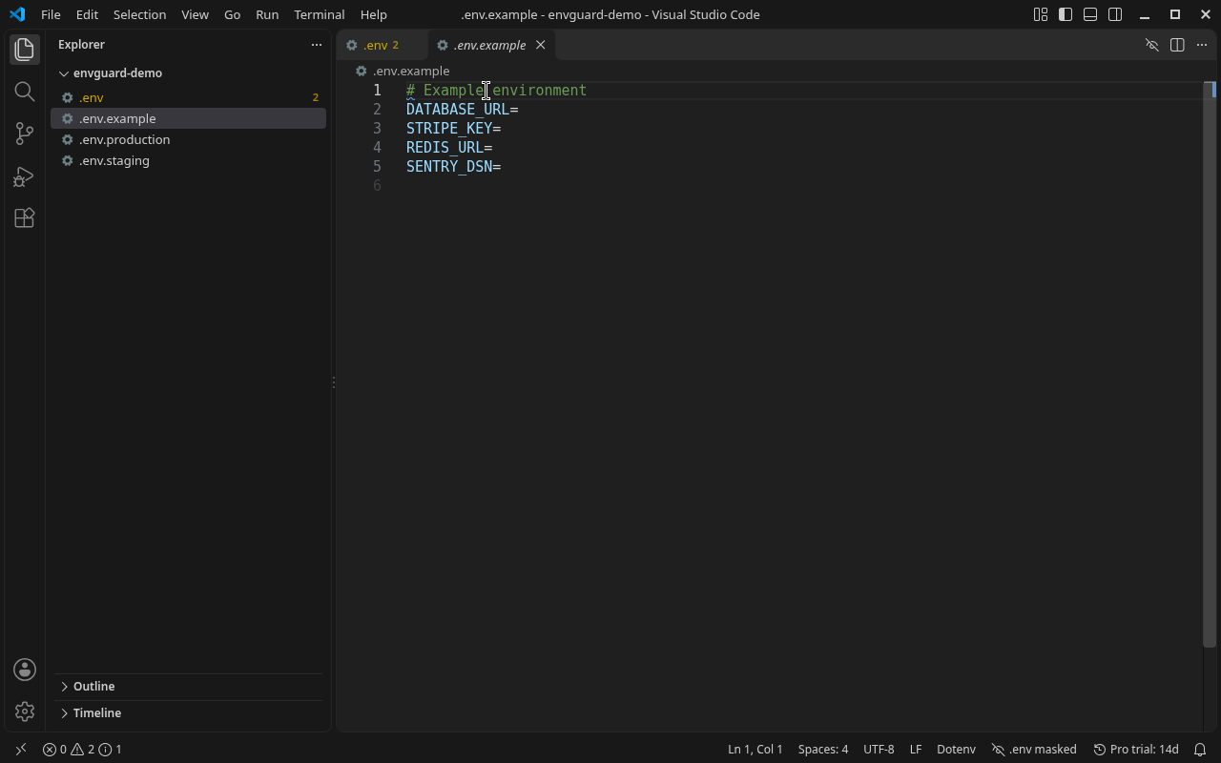Open the Search view
The width and height of the screenshot is (1221, 763).
tap(25, 92)
